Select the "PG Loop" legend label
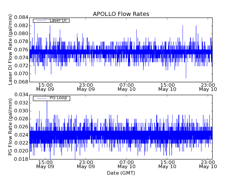236x177 pixels. 58,98
